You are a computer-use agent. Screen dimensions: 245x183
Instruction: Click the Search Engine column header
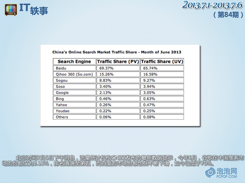pos(74,62)
